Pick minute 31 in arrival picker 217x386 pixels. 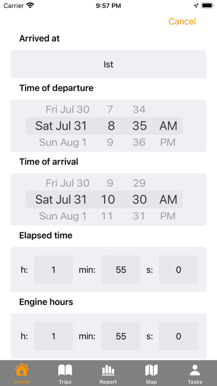(139, 216)
